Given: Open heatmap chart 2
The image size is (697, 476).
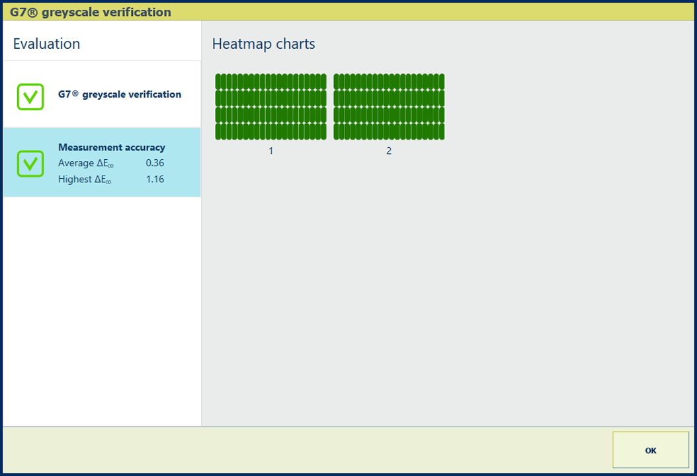Looking at the screenshot, I should 389,106.
